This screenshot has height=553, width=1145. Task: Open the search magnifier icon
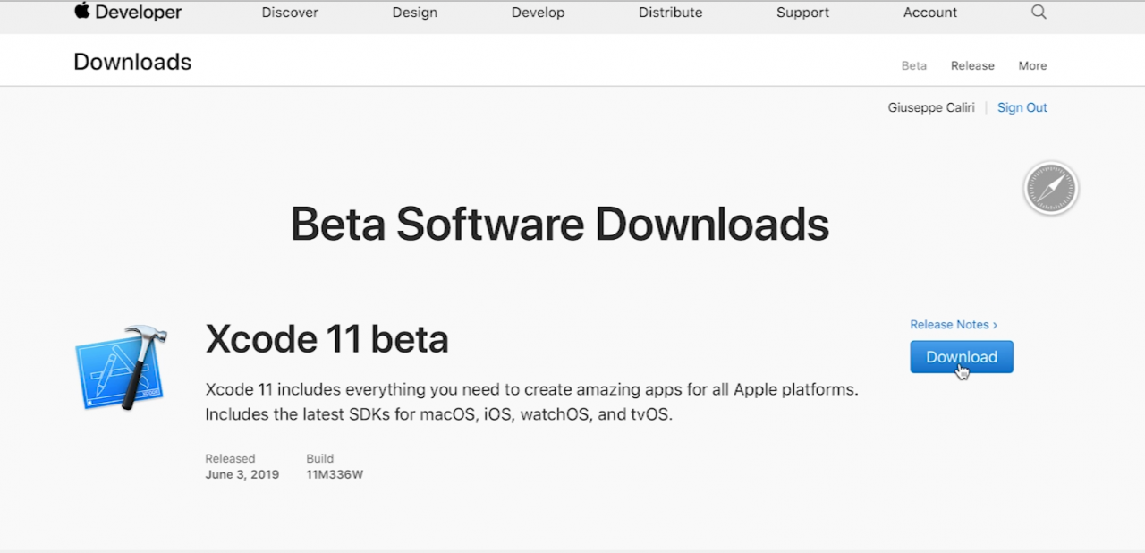1039,13
